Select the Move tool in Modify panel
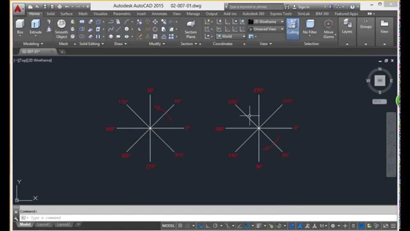This screenshot has height=231, width=410. point(155,22)
